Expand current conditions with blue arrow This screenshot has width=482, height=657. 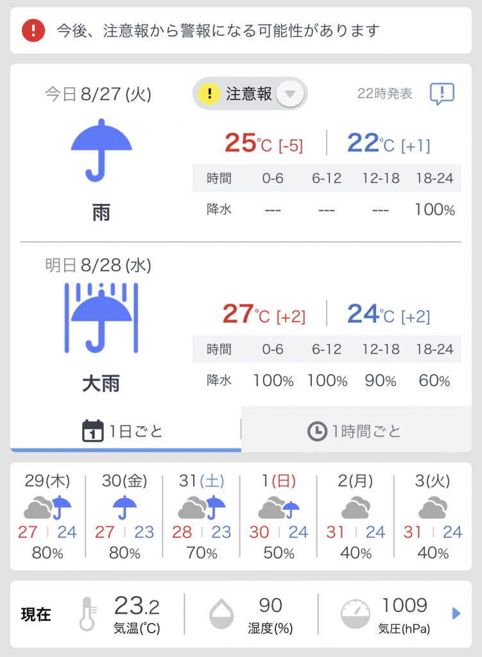point(456,613)
